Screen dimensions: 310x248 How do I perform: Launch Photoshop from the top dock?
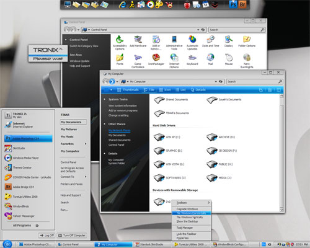(x=233, y=4)
